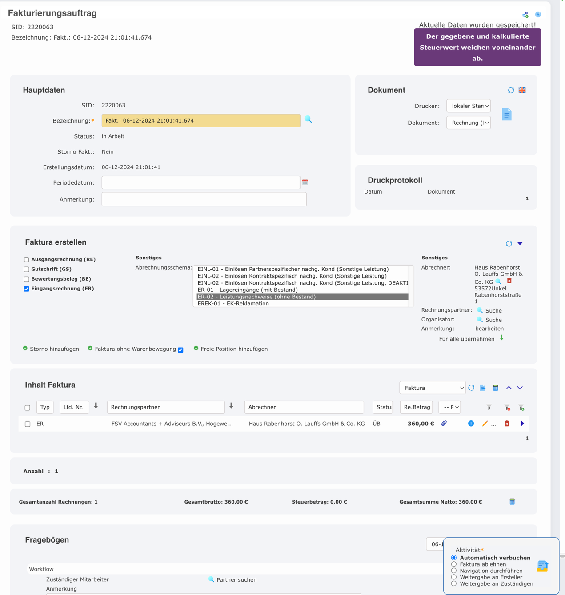The width and height of the screenshot is (565, 595).
Task: Select the Faktura ablehnen radio option
Action: (x=453, y=564)
